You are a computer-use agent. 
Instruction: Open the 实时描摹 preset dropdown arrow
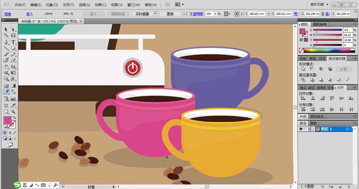pyautogui.click(x=156, y=14)
